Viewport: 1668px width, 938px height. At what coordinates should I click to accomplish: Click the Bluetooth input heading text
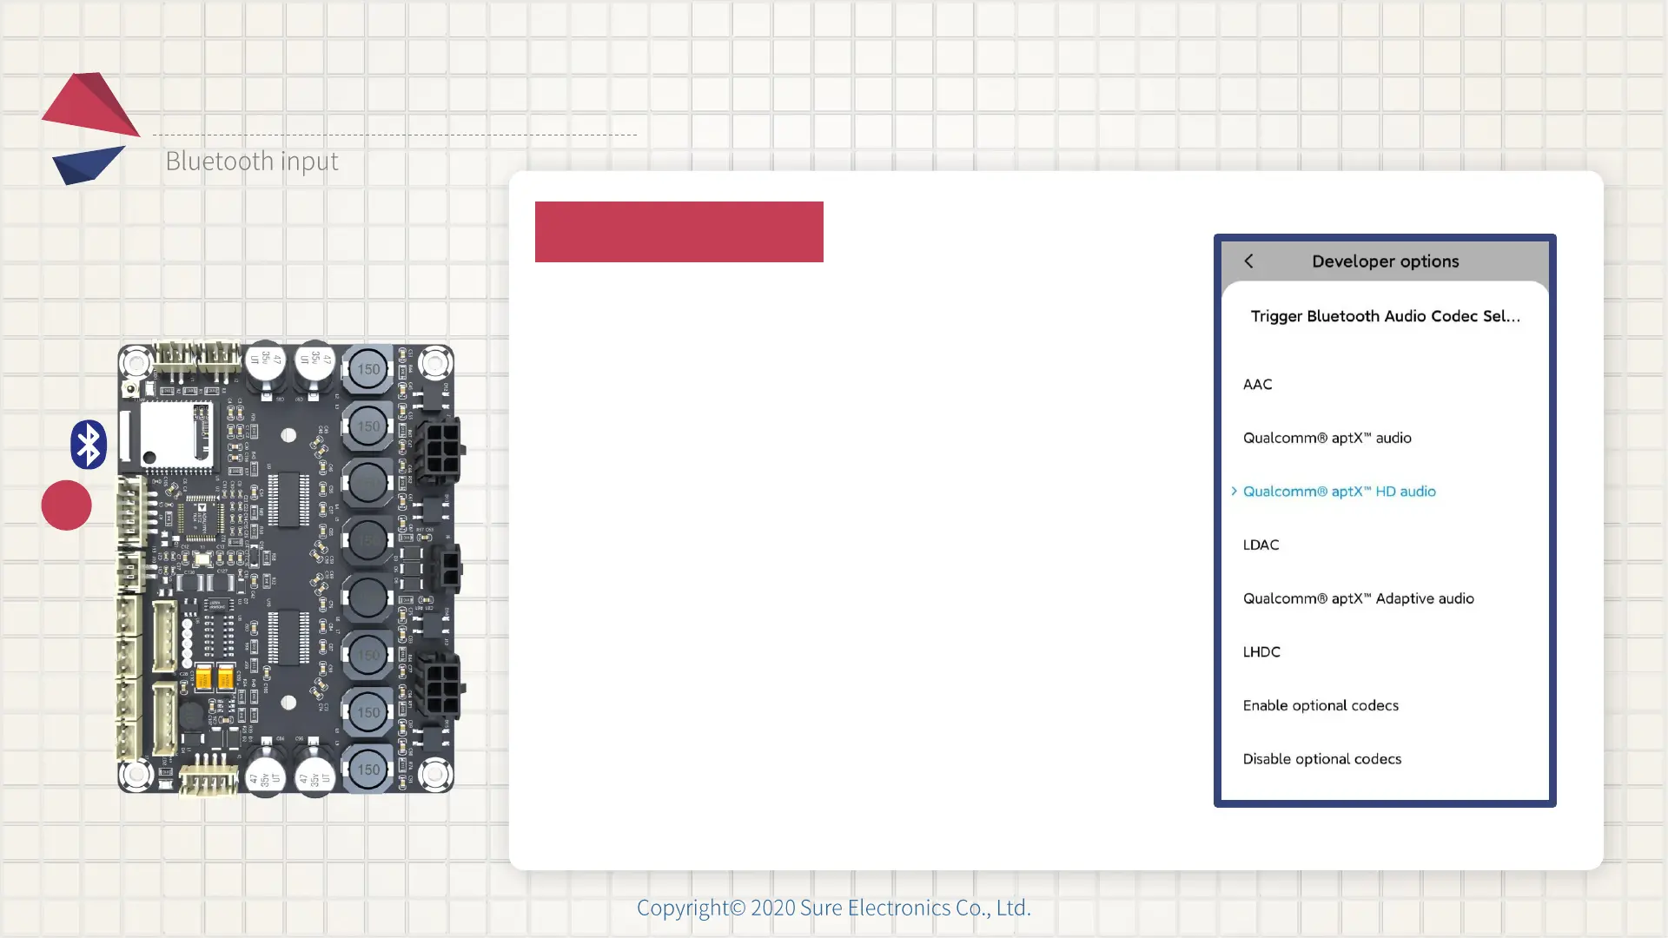[x=252, y=162]
